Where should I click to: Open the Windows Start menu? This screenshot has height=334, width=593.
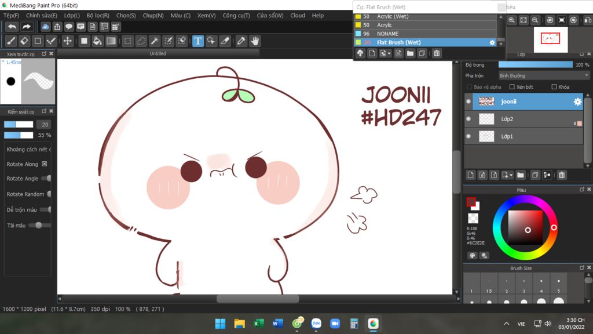coord(220,324)
